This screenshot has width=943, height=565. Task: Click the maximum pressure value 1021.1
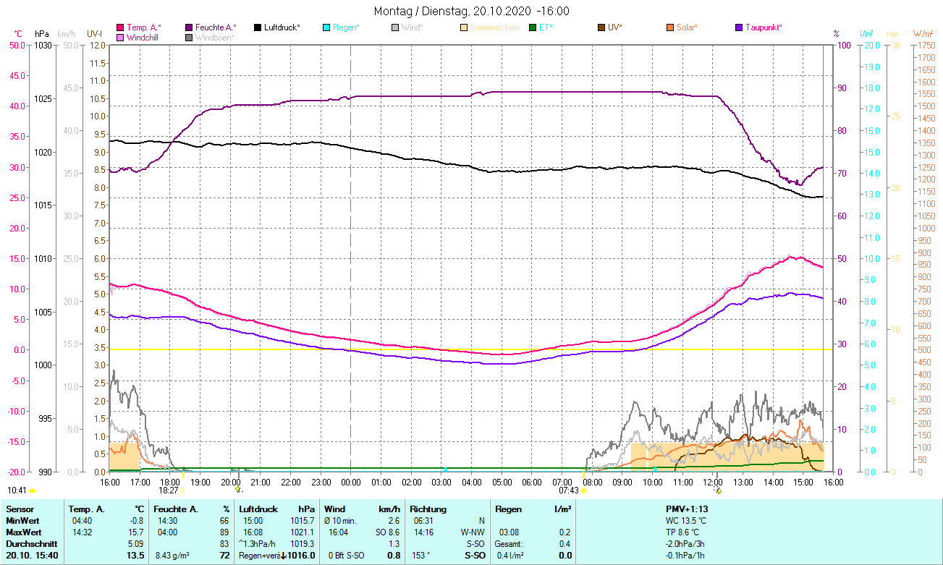[303, 532]
